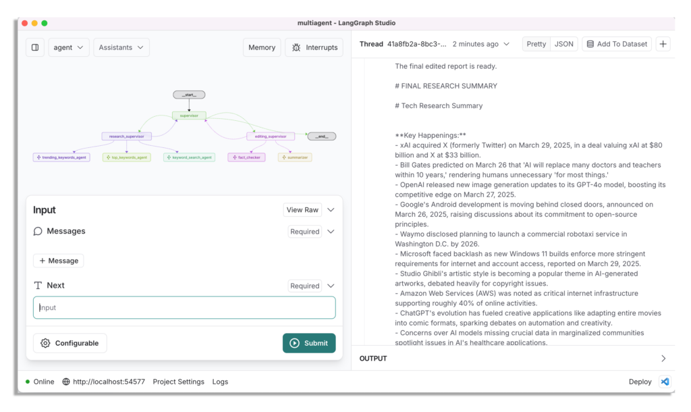Click the Submit button
The image size is (691, 412).
click(308, 343)
